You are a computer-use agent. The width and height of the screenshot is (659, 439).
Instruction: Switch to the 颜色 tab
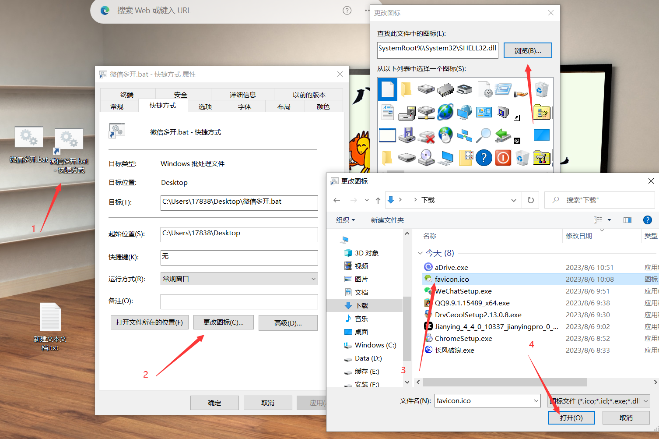click(323, 106)
